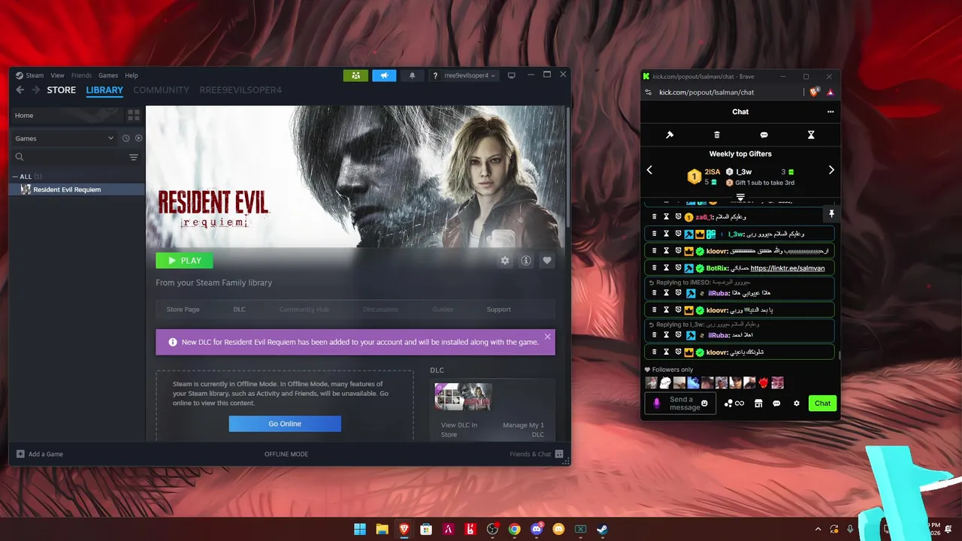Viewport: 962px width, 541px height.
Task: Dismiss the purple DLC notification
Action: (548, 337)
